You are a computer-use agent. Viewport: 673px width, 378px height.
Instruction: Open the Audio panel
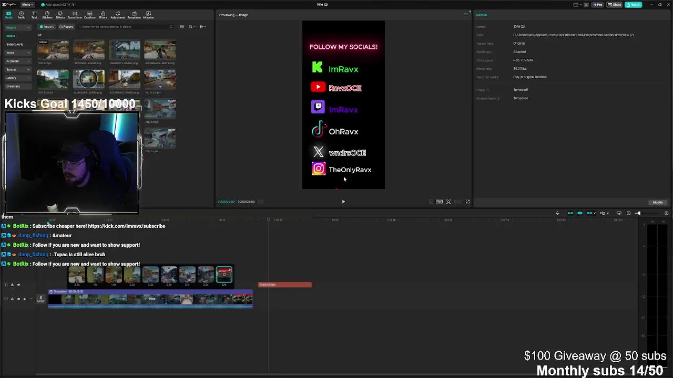(x=22, y=15)
